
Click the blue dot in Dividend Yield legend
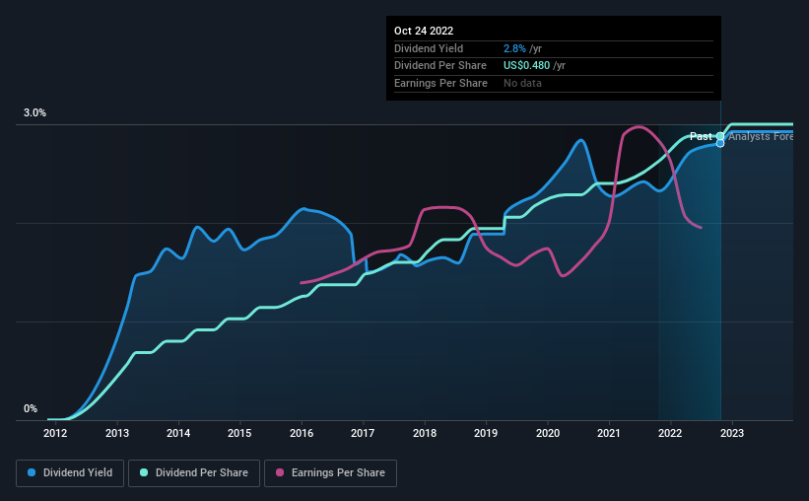32,473
